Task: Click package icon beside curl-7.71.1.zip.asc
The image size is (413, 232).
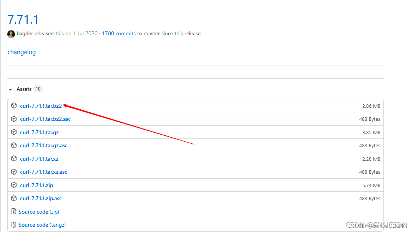Action: point(14,198)
